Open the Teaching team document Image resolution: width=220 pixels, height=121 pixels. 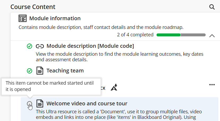pos(65,71)
